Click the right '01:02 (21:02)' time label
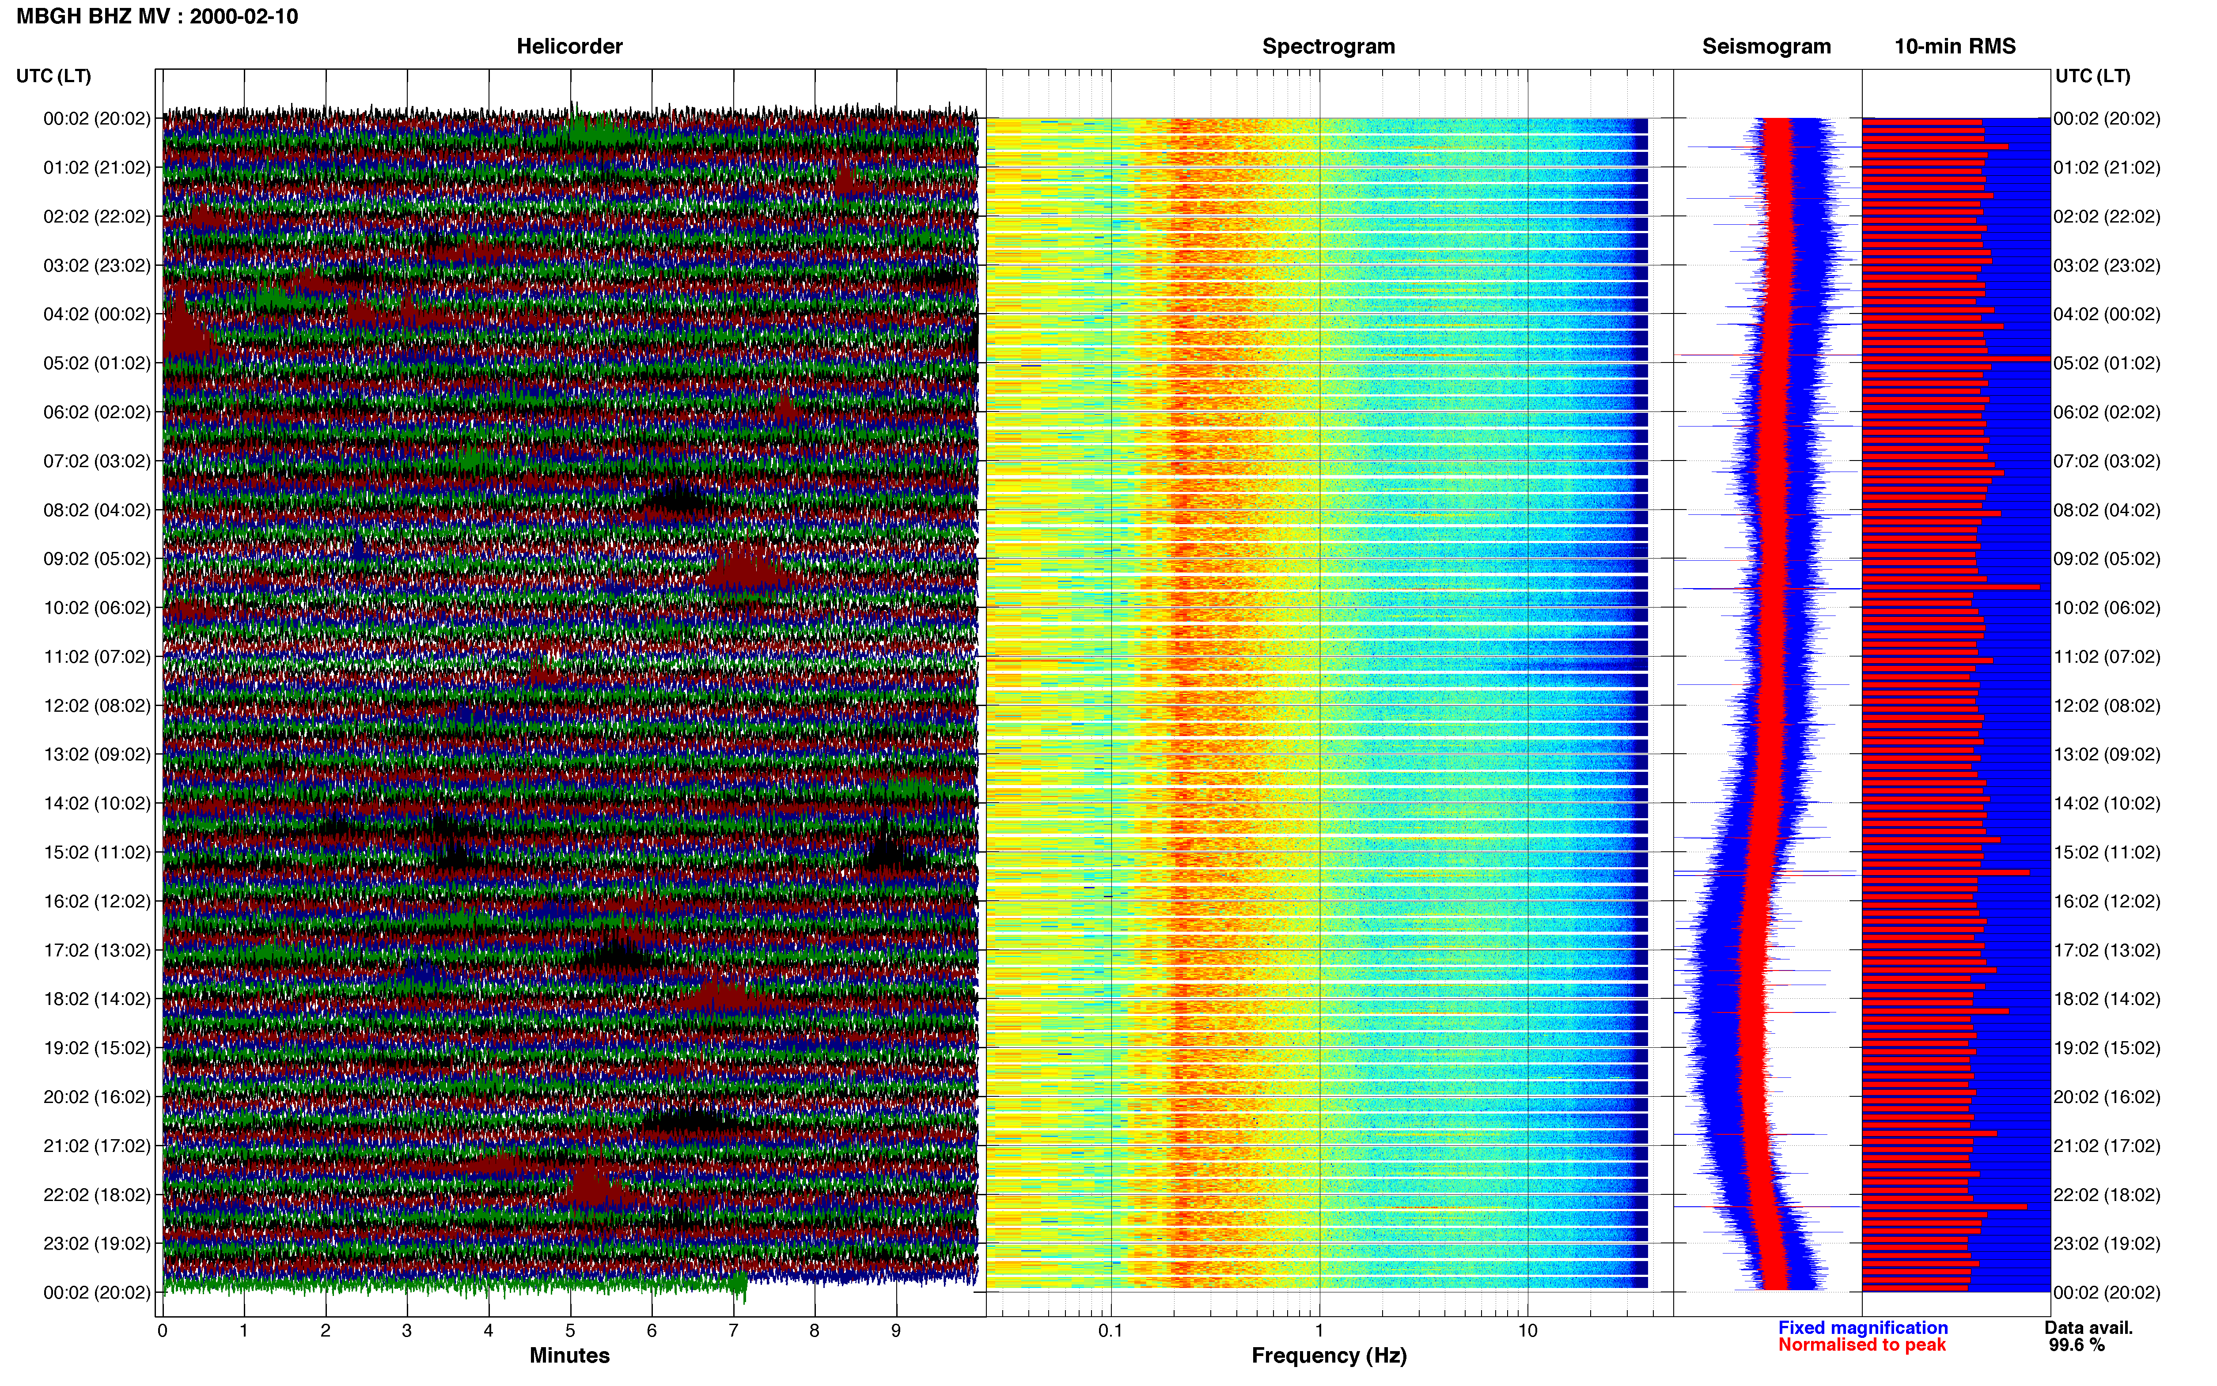The height and width of the screenshot is (1386, 2217). click(2107, 168)
